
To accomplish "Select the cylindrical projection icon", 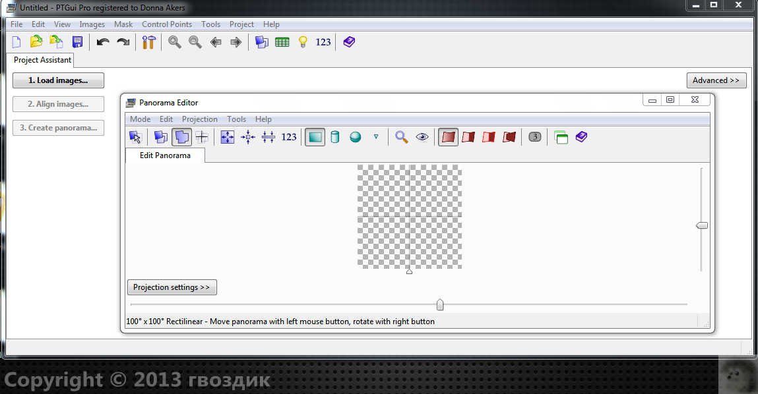I will [x=335, y=137].
